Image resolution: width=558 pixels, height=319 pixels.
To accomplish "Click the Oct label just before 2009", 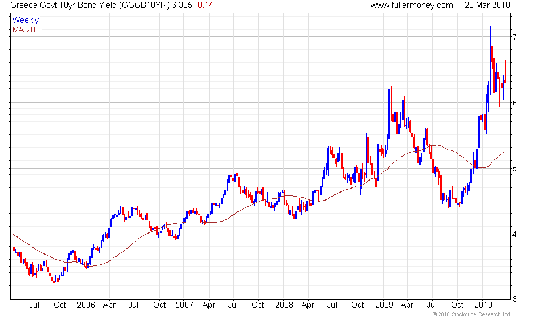I will click(358, 305).
